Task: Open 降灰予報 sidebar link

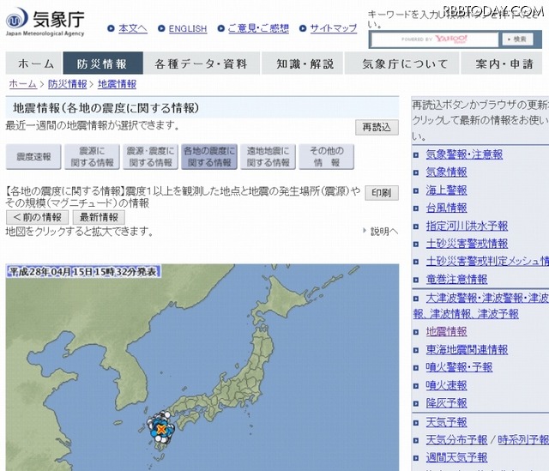Action: tap(446, 402)
